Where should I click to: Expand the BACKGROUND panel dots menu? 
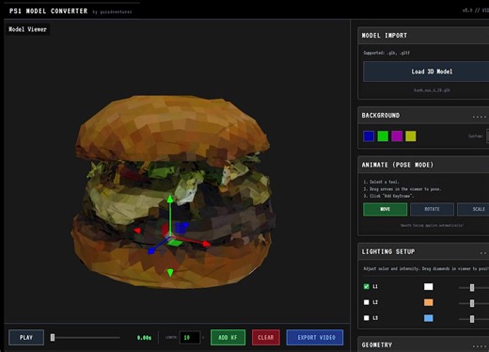[x=481, y=117]
